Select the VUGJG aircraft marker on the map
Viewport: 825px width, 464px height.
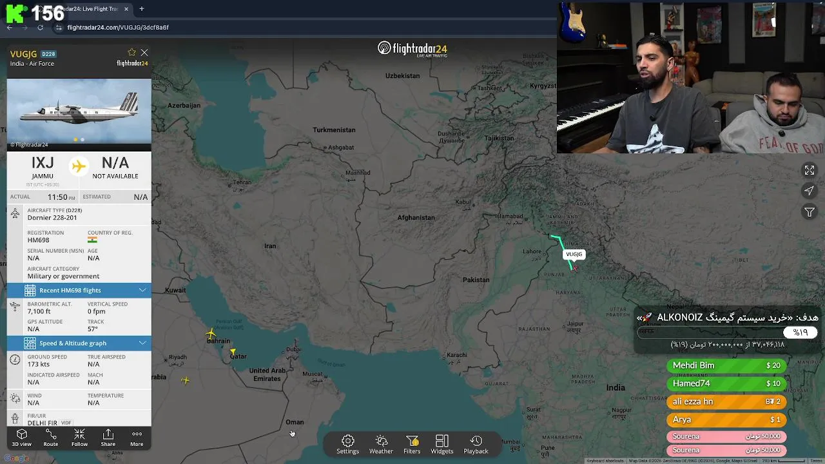(574, 267)
